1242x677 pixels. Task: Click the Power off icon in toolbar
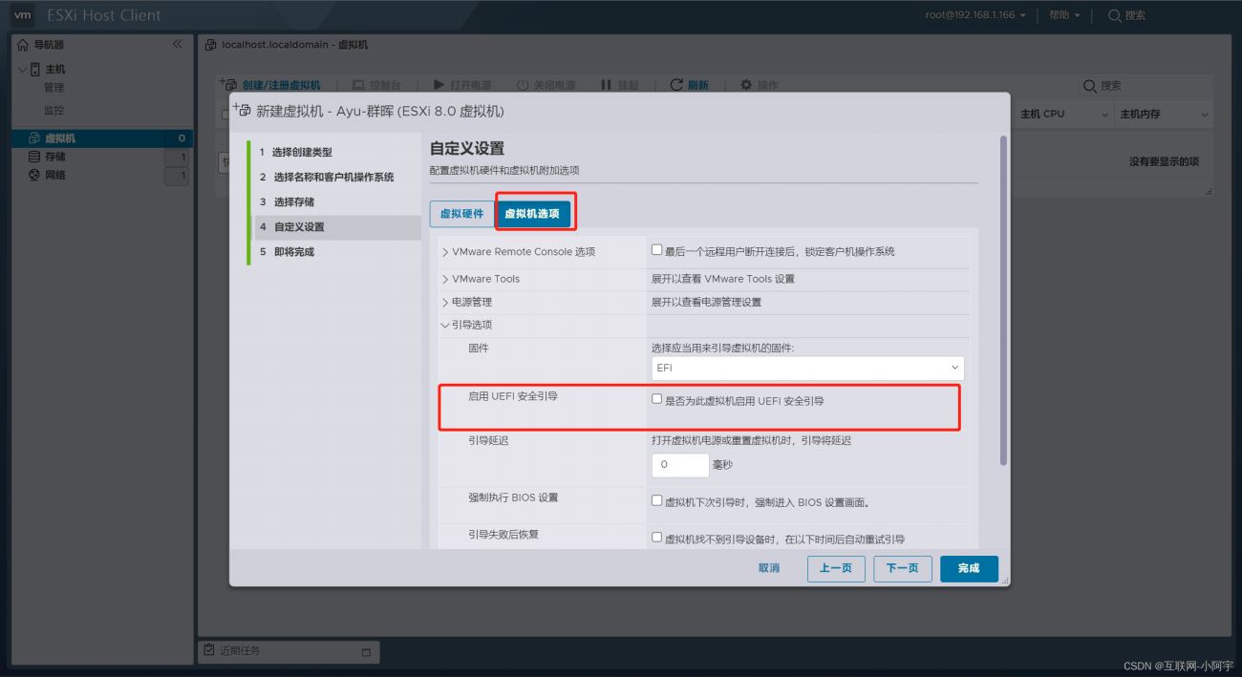523,85
